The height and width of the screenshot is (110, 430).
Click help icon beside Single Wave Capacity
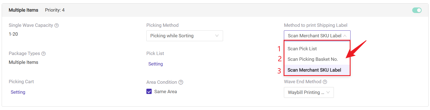pos(57,25)
